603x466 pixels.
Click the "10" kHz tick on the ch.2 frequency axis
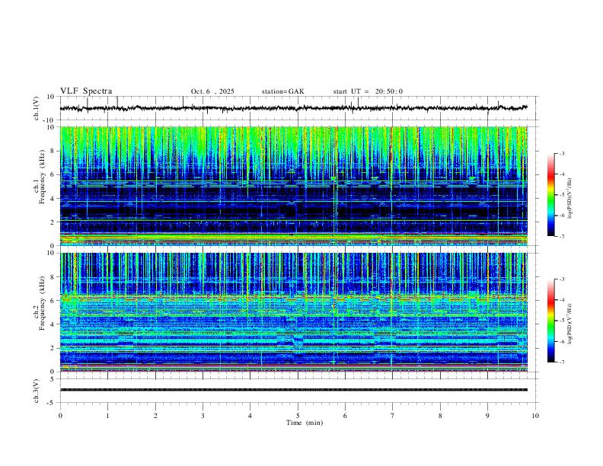coord(51,253)
